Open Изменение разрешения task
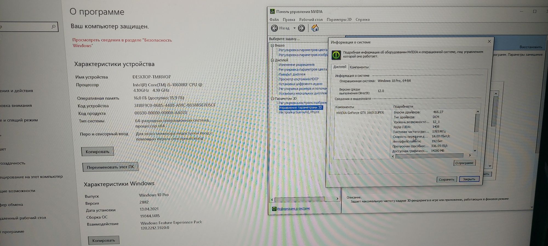 (296, 65)
